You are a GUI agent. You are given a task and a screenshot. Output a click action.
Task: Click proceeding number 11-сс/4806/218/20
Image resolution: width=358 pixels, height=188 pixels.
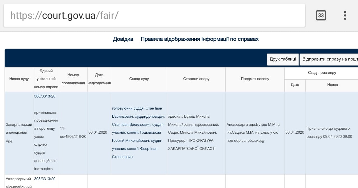click(x=73, y=133)
